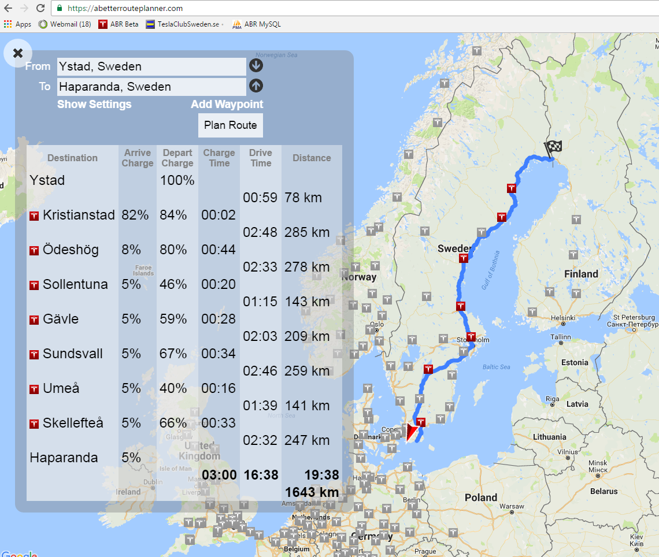Click the Distance column header

point(312,158)
